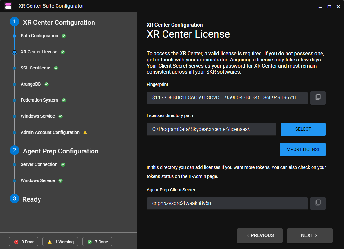344x249 pixels.
Task: Copy the Fingerprint value to clipboard
Action: (x=318, y=98)
